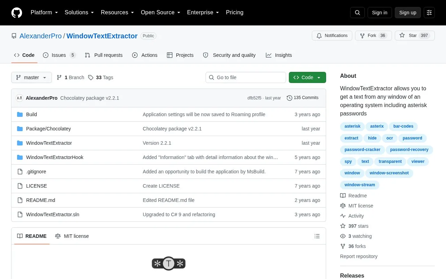Open the WindowTextExtractor folder
The image size is (446, 279).
49,143
